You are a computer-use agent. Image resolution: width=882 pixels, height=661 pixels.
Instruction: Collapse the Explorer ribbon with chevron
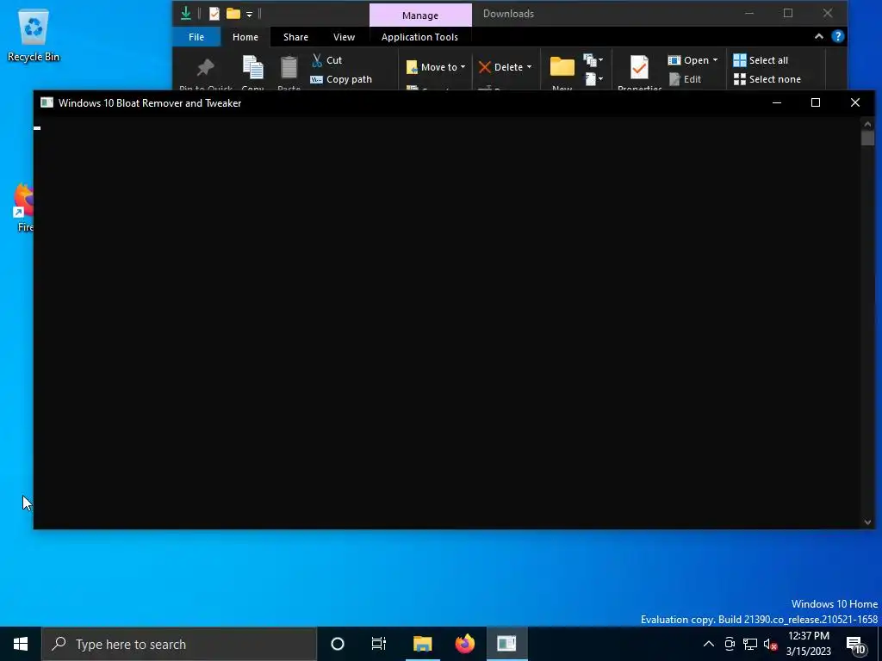[819, 36]
